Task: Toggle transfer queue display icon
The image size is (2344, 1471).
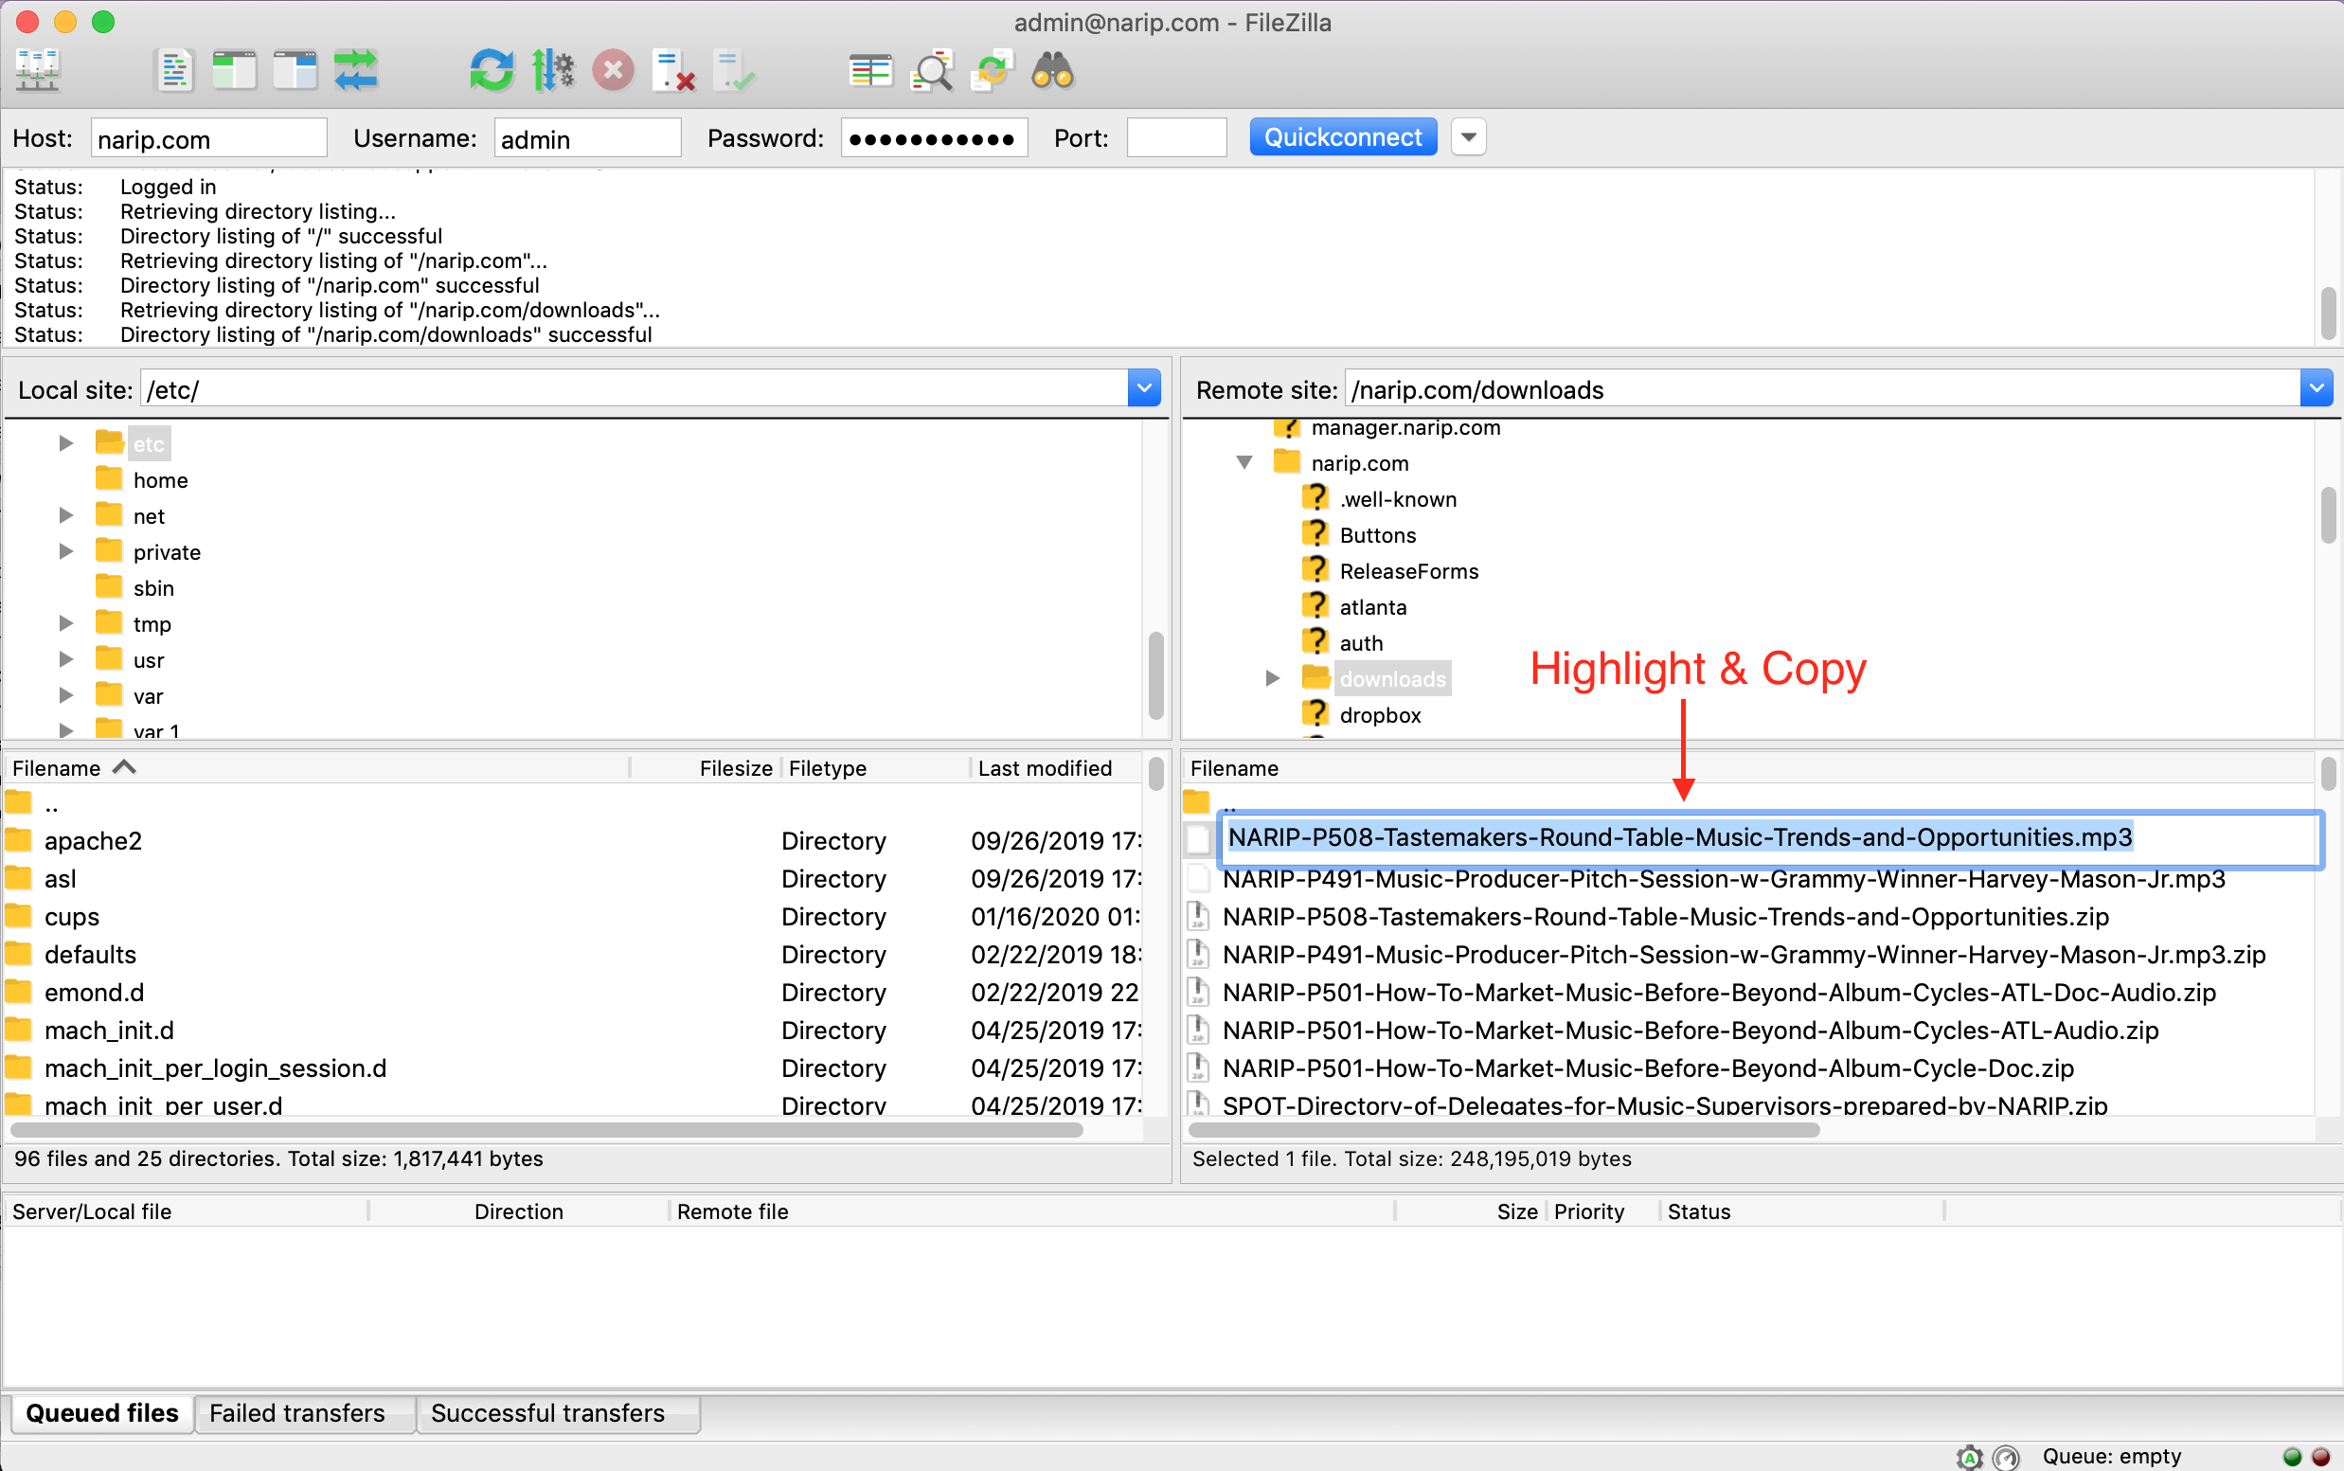Action: (x=356, y=70)
